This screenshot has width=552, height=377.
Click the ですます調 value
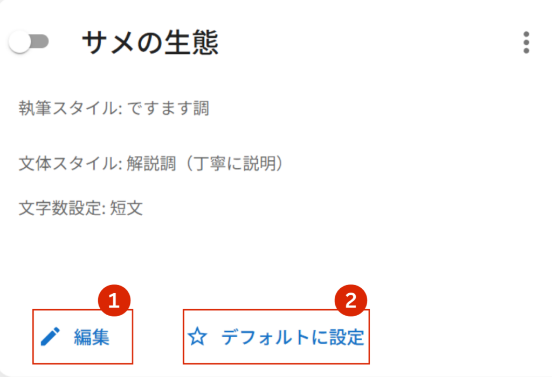[168, 108]
